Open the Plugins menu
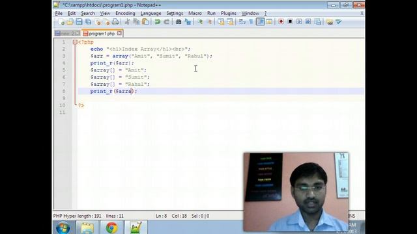The height and width of the screenshot is (234, 417). [x=229, y=13]
